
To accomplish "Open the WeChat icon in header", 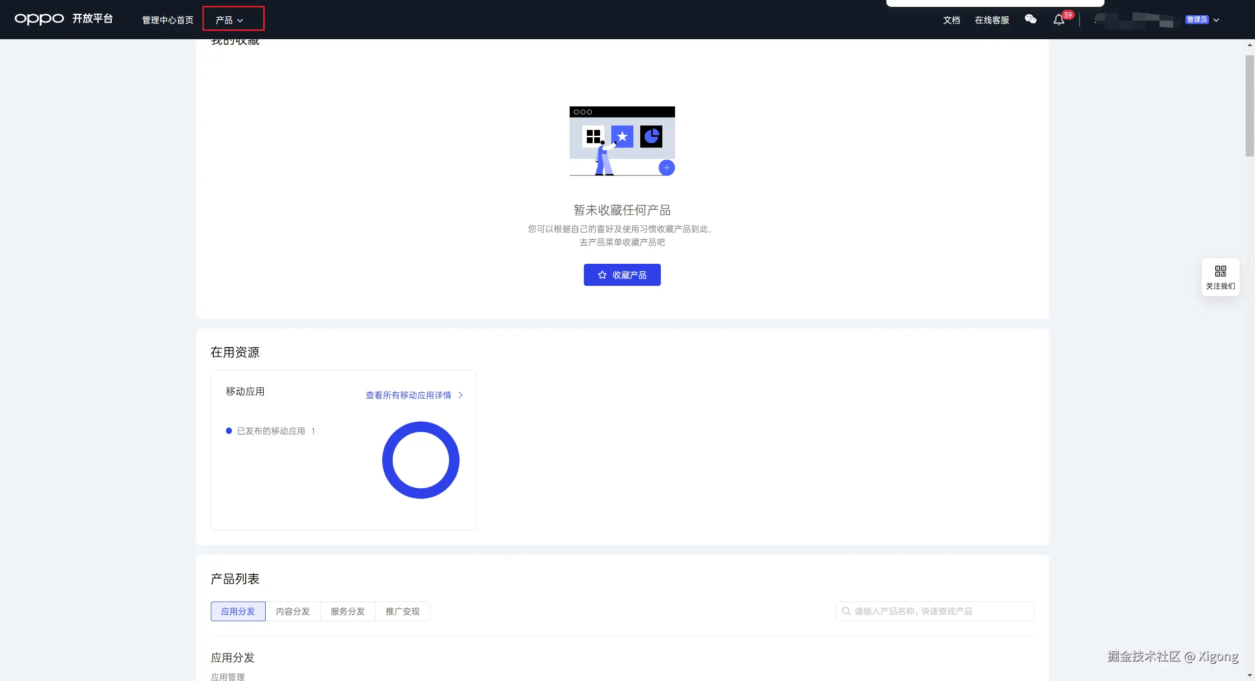I will (1030, 19).
